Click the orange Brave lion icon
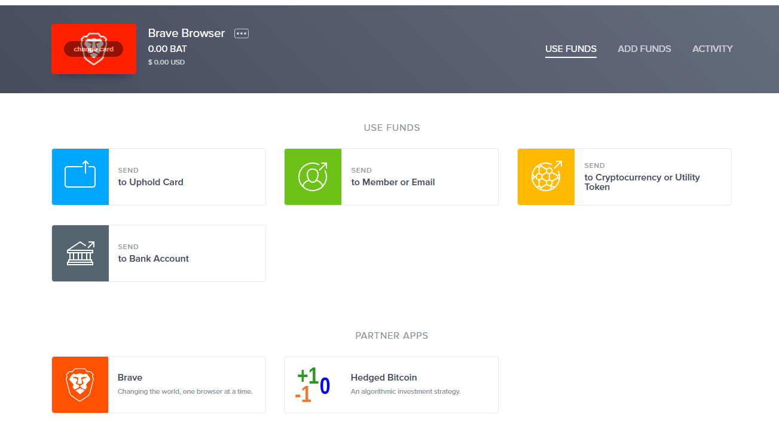 [80, 385]
